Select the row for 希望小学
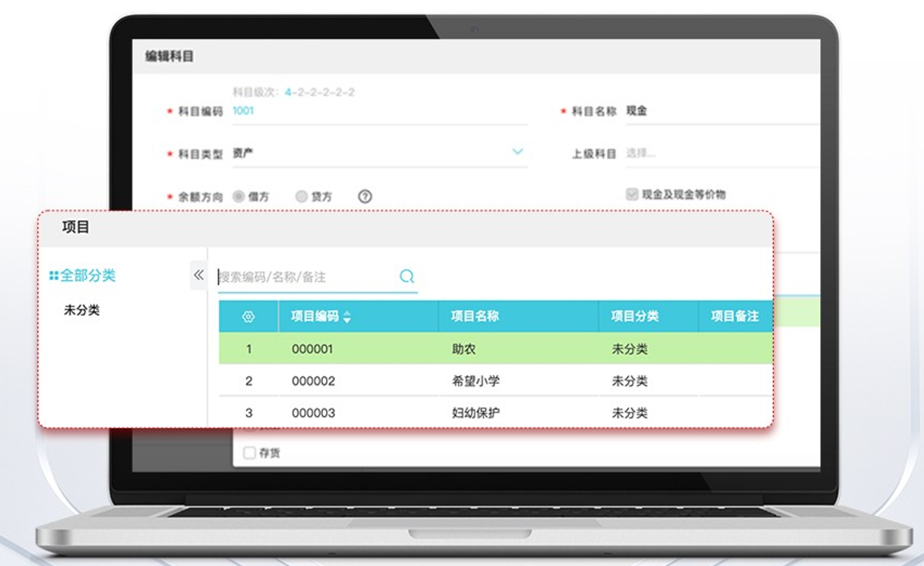Screen dimensions: 924x566 (x=476, y=381)
